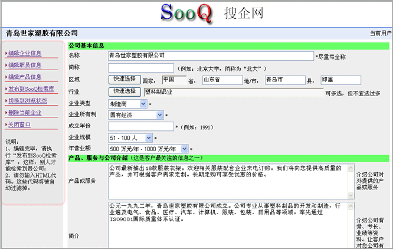This screenshot has height=249, width=393.
Task: Open the 编辑企业信息 link
Action: click(x=25, y=53)
